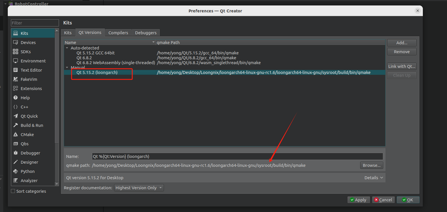This screenshot has height=212, width=447.
Task: Open the Qt Quick paper-plane icon
Action: pos(16,116)
